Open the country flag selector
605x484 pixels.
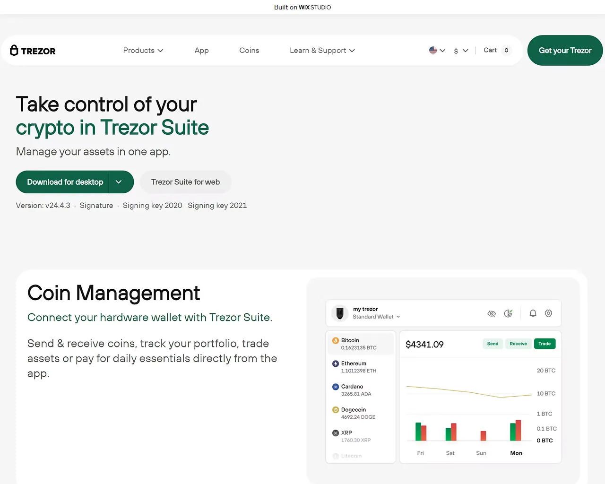click(x=437, y=50)
